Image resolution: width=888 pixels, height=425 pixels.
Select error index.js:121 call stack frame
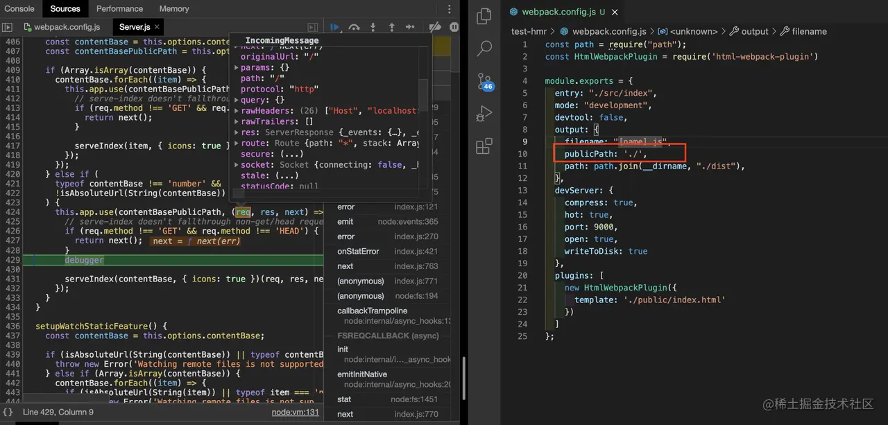tap(388, 207)
